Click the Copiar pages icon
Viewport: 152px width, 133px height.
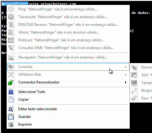click(11, 99)
